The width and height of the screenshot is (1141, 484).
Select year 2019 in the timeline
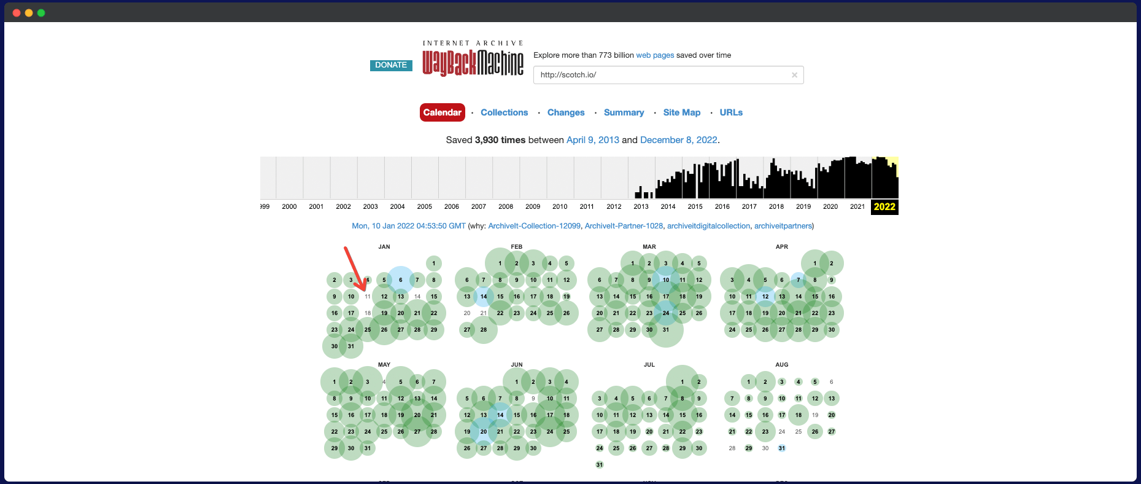point(803,206)
